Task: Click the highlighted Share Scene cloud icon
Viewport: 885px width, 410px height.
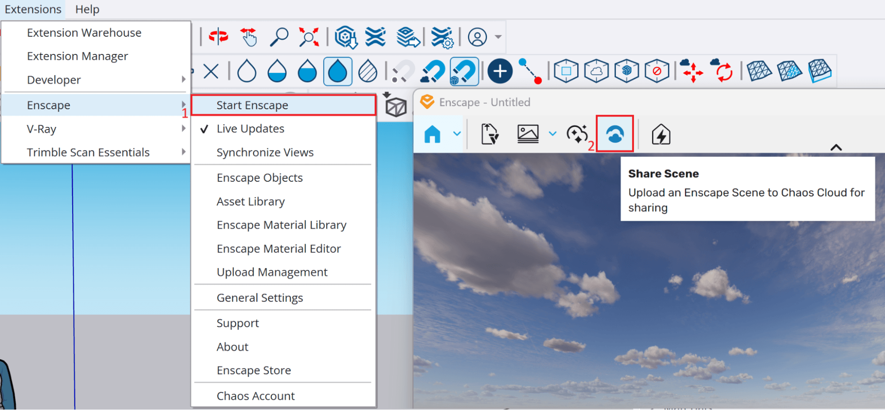Action: coord(615,134)
